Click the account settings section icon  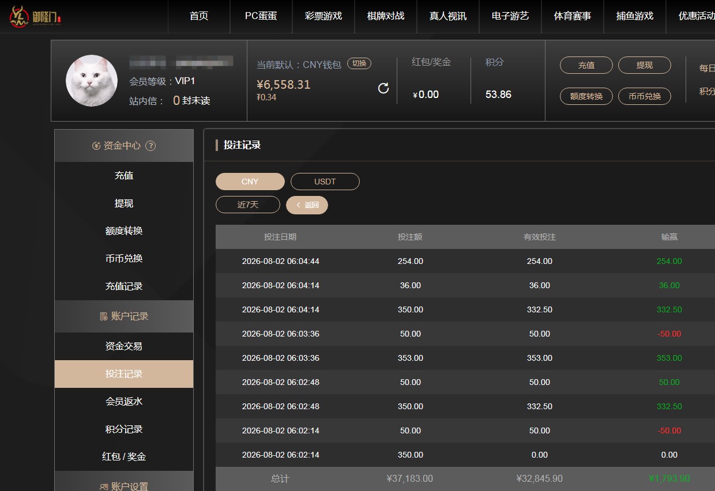pyautogui.click(x=104, y=487)
